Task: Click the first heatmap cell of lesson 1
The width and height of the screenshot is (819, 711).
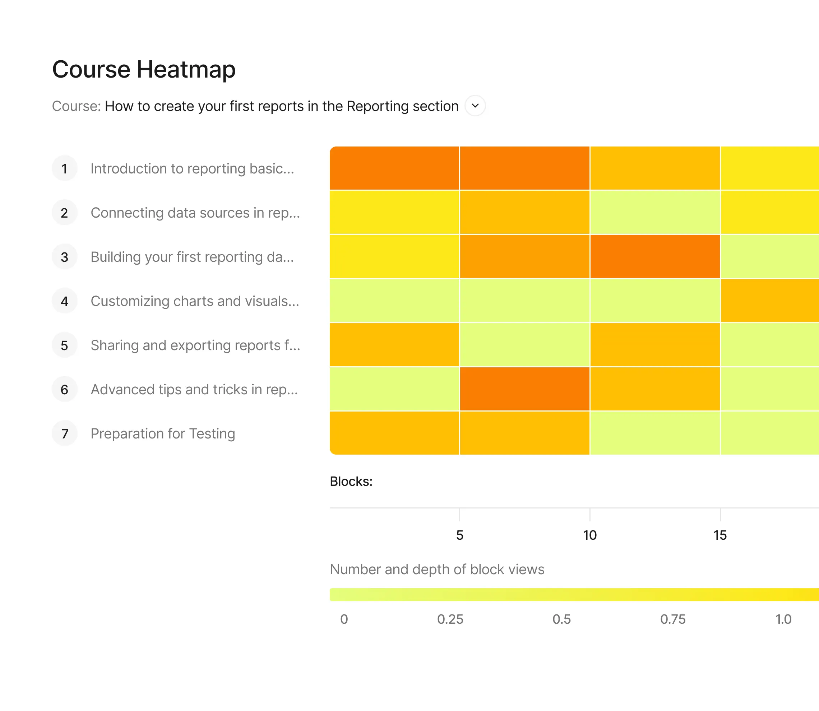Action: (394, 168)
